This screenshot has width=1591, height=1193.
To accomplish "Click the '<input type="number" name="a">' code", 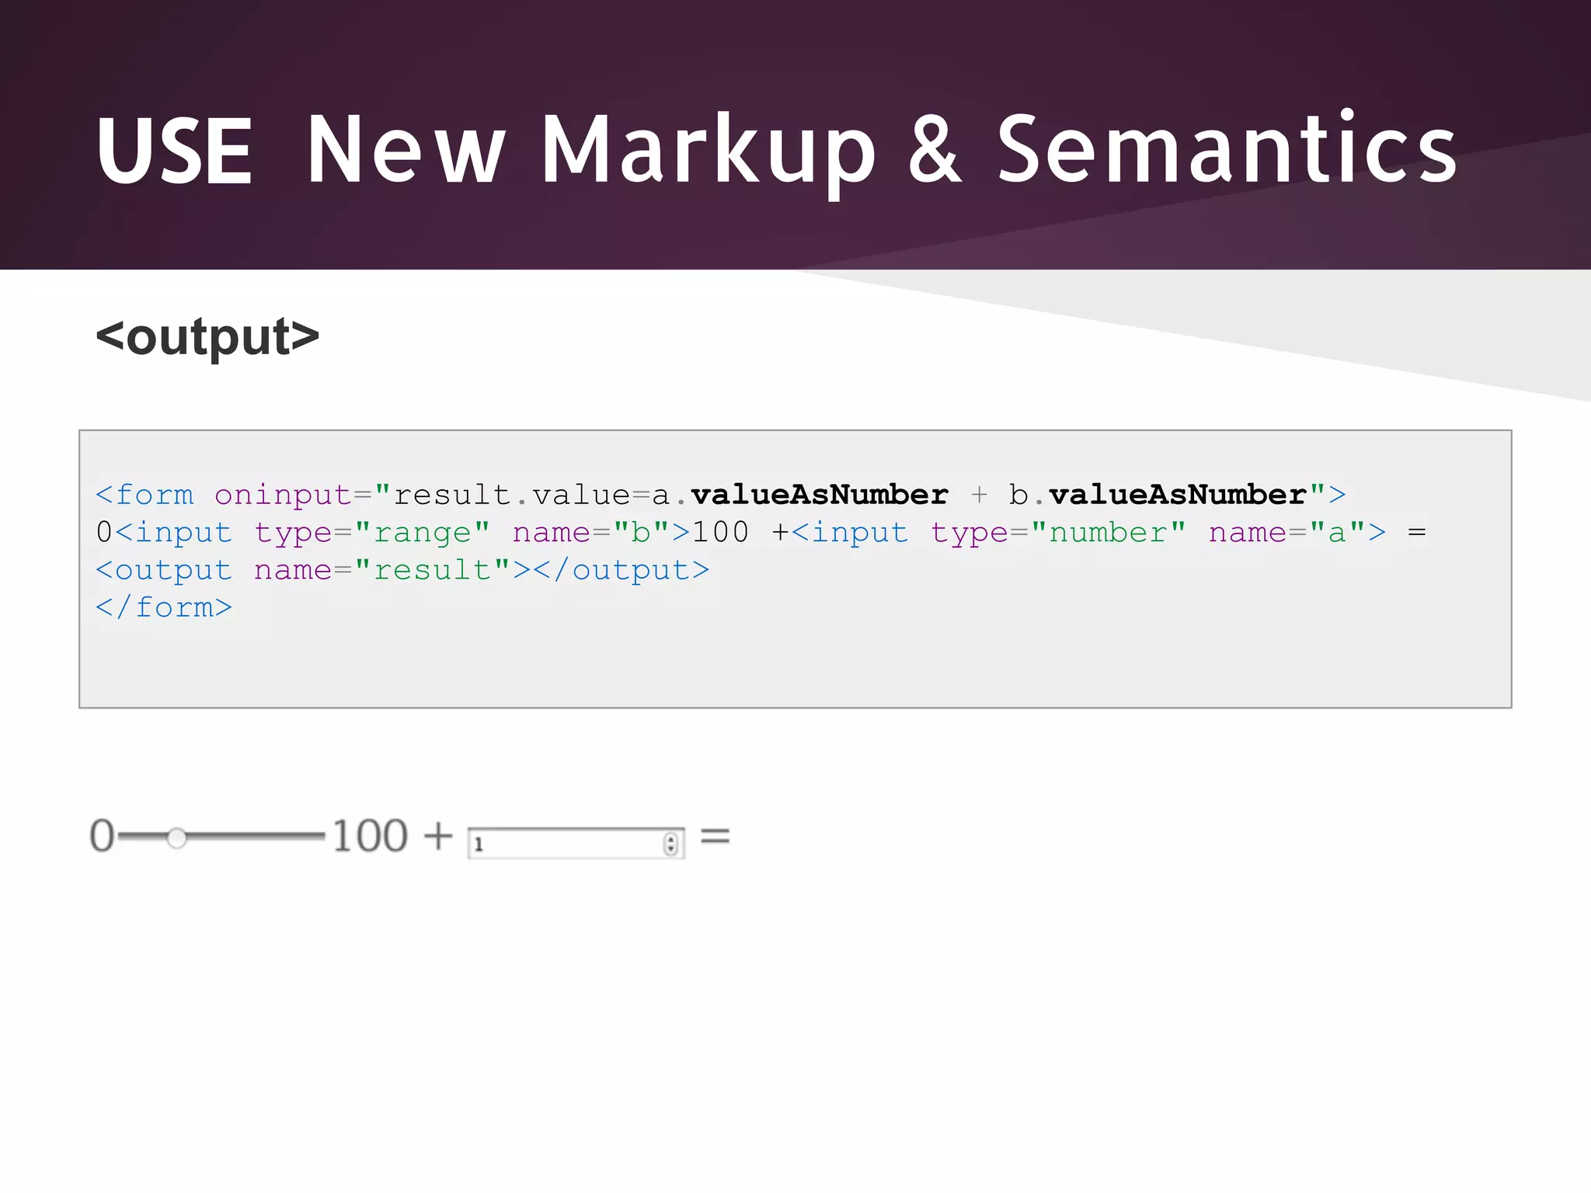I will (x=1088, y=533).
